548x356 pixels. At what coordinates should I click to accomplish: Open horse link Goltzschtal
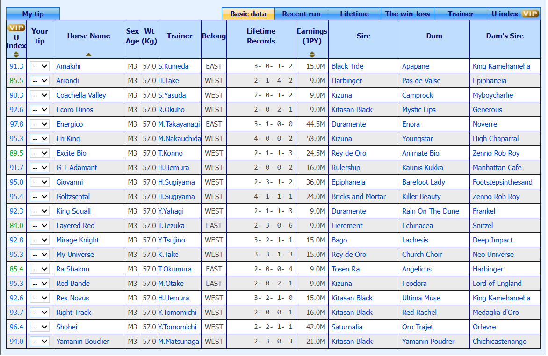[x=73, y=197]
